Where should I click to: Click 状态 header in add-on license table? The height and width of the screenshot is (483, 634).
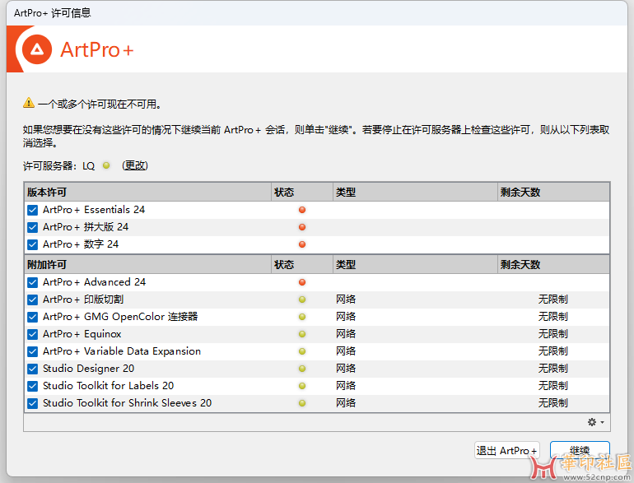point(302,265)
